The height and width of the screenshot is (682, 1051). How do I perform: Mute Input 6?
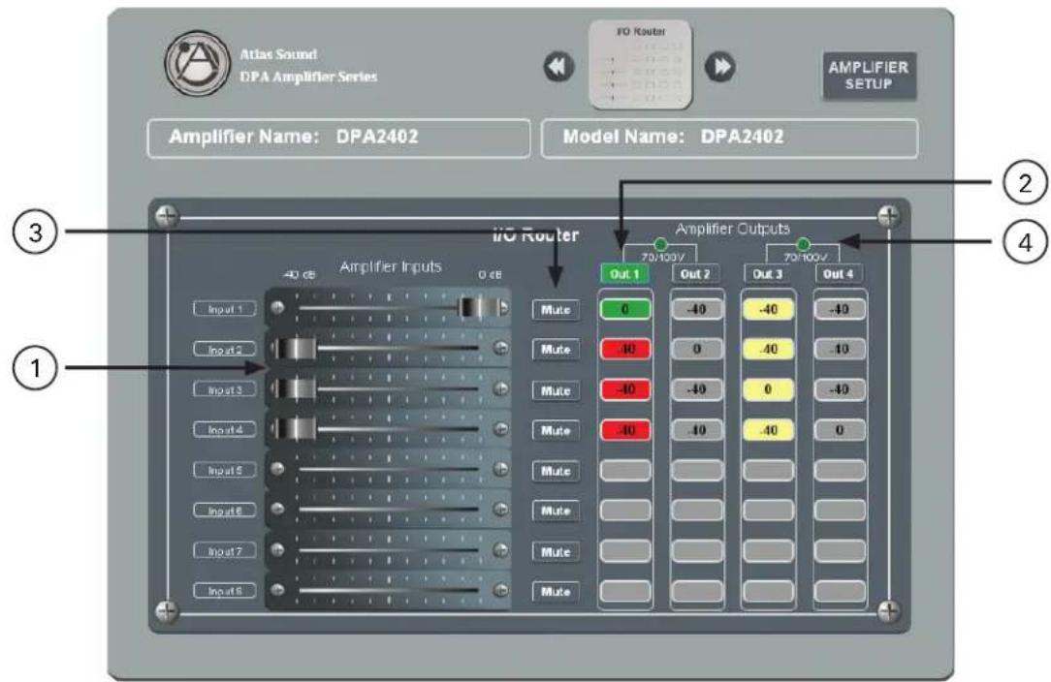click(x=556, y=511)
